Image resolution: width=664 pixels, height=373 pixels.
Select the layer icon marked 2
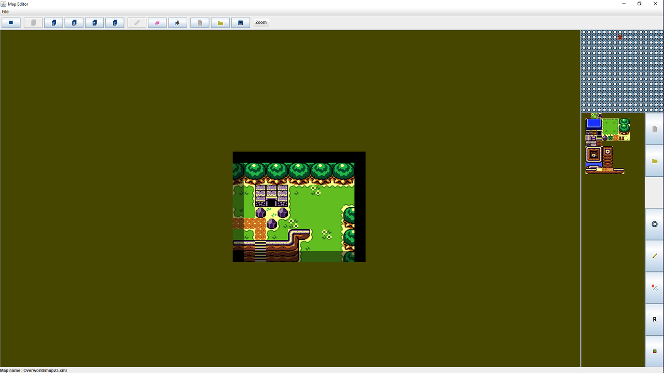53,23
